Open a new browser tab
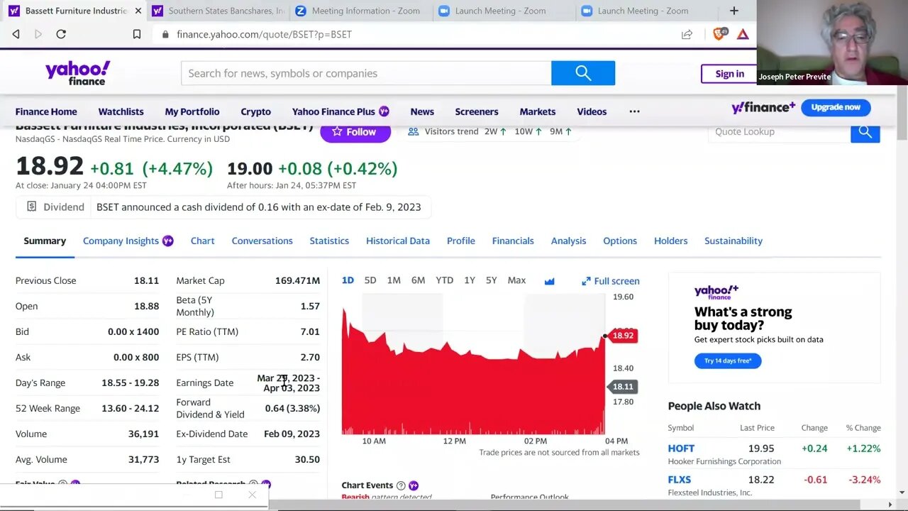This screenshot has width=908, height=511. [x=734, y=11]
